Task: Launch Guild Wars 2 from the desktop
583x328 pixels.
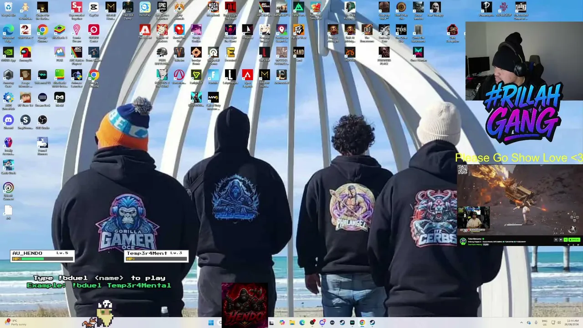Action: 25,32
